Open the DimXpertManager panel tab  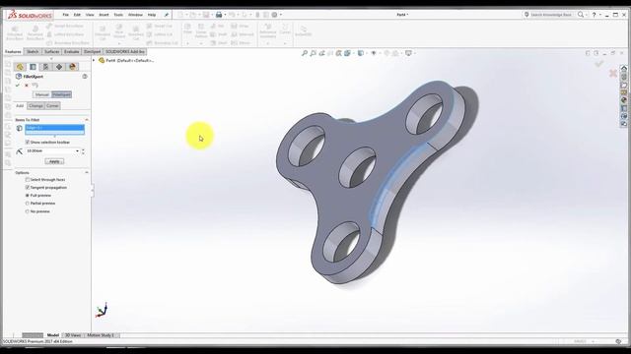(59, 67)
